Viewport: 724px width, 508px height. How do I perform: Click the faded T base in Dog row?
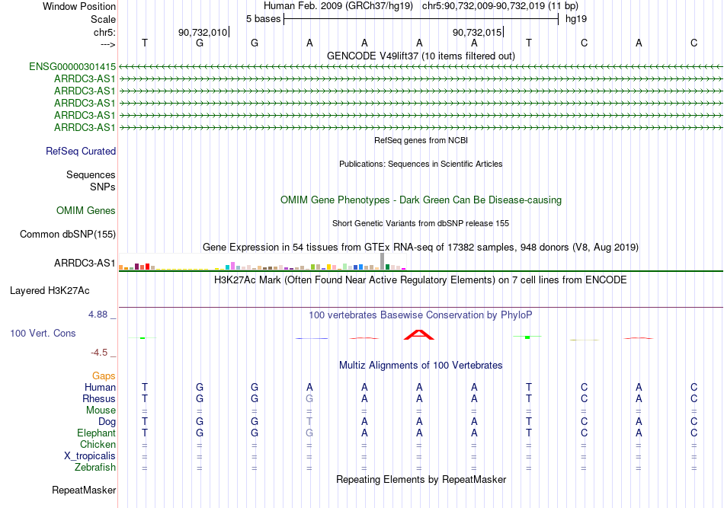tap(309, 421)
